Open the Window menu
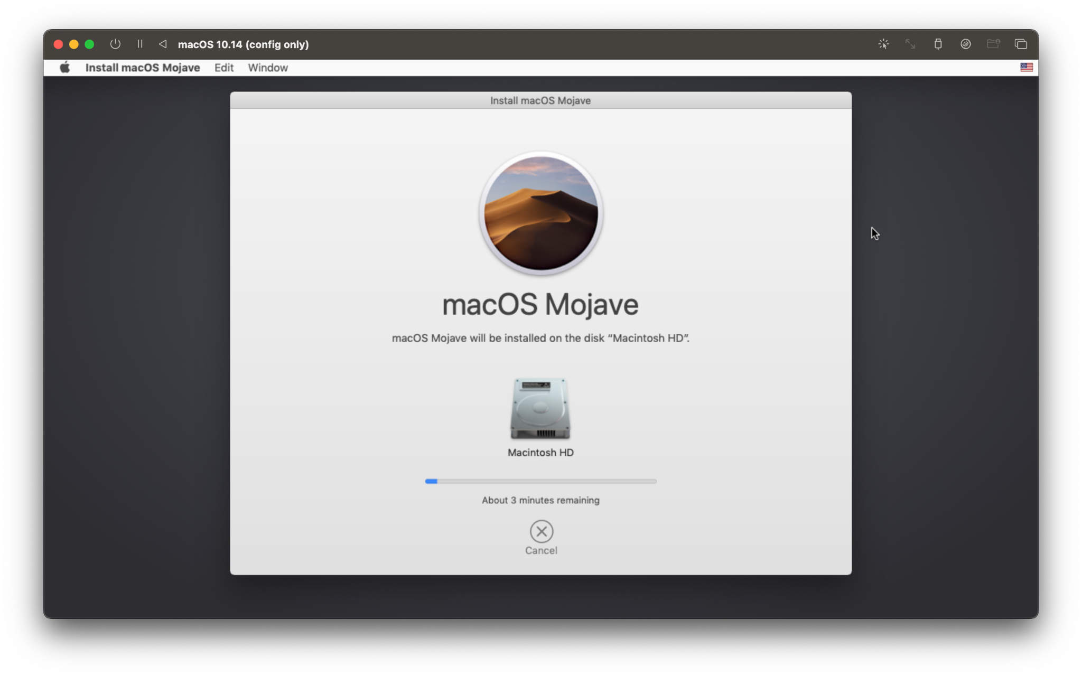The height and width of the screenshot is (676, 1082). (268, 67)
